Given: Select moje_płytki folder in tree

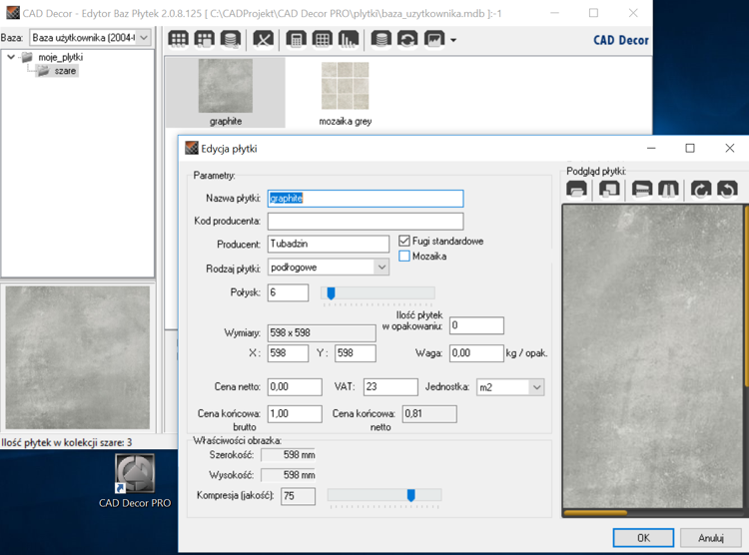Looking at the screenshot, I should [60, 57].
